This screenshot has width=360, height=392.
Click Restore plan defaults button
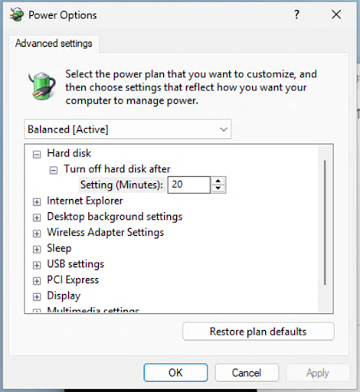pos(258,332)
